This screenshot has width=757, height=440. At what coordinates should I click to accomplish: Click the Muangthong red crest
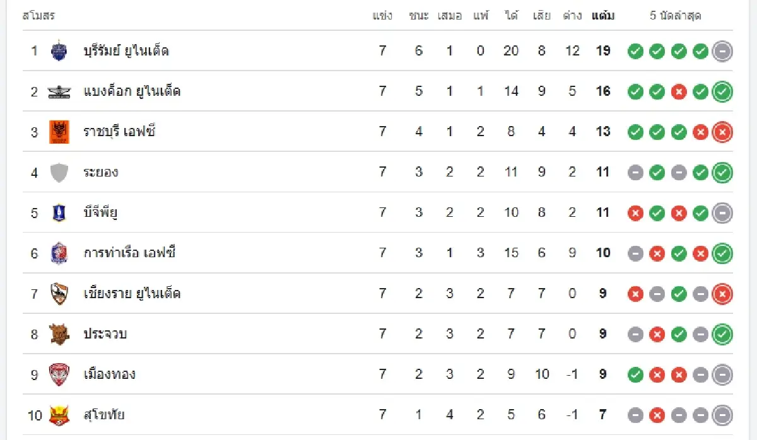pyautogui.click(x=59, y=374)
